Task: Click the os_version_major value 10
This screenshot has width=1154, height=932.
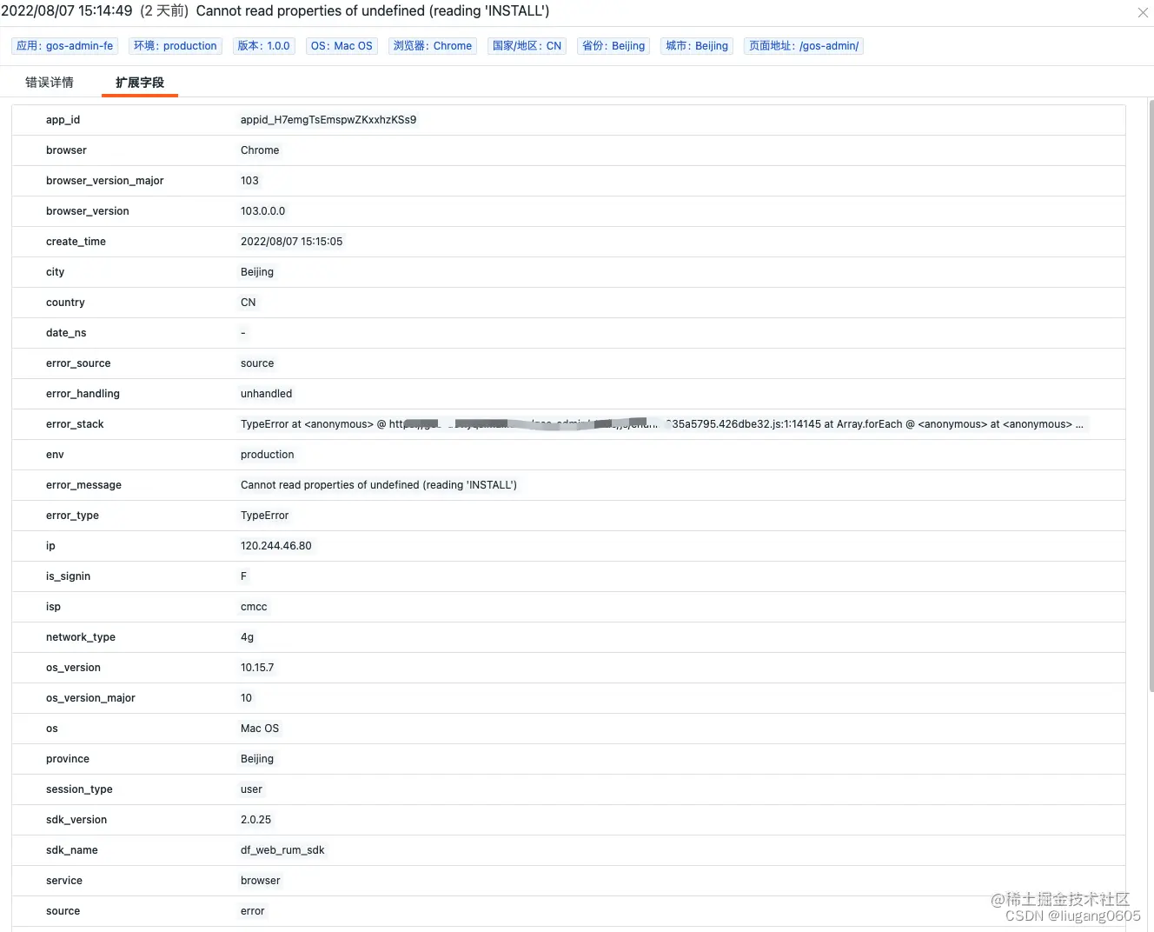Action: (246, 698)
